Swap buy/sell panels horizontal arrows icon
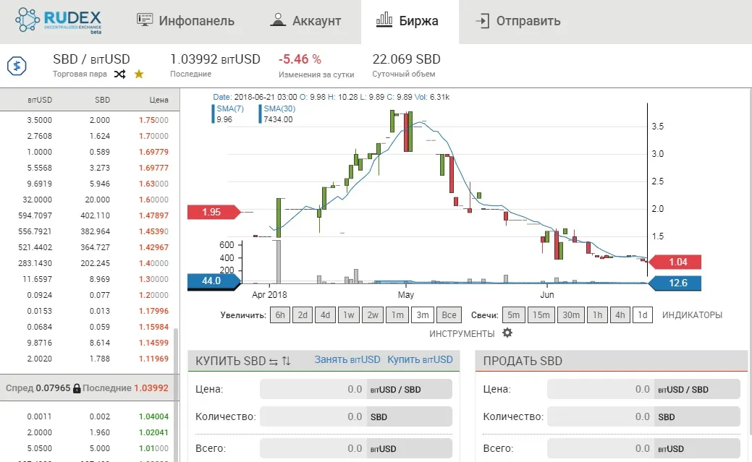This screenshot has height=462, width=752. pos(274,362)
